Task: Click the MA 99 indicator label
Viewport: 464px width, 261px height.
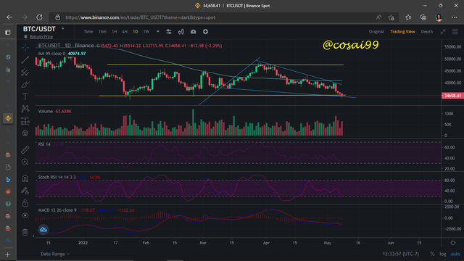Action: (x=51, y=54)
